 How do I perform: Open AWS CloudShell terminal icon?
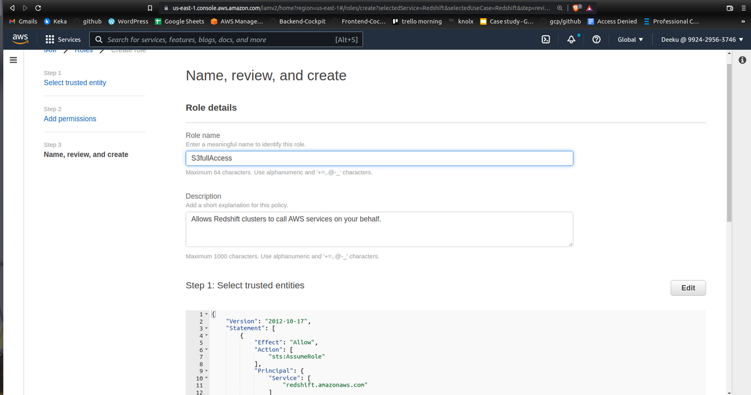click(546, 39)
